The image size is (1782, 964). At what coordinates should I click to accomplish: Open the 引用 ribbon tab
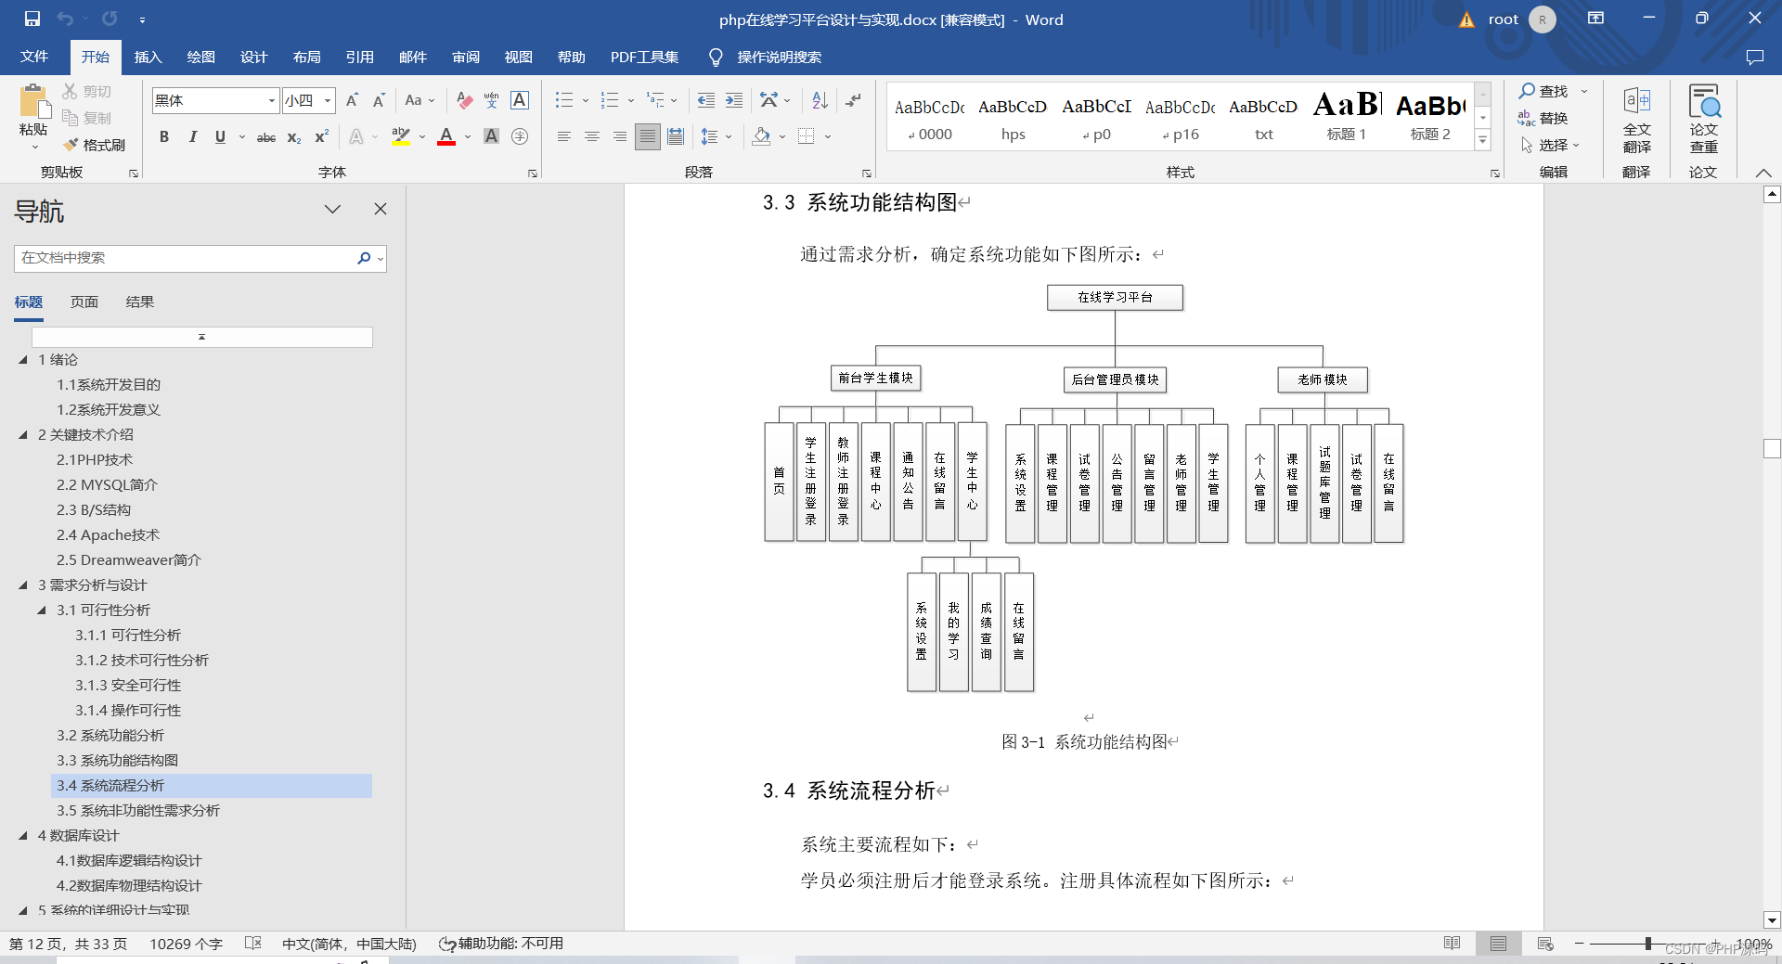pos(360,58)
